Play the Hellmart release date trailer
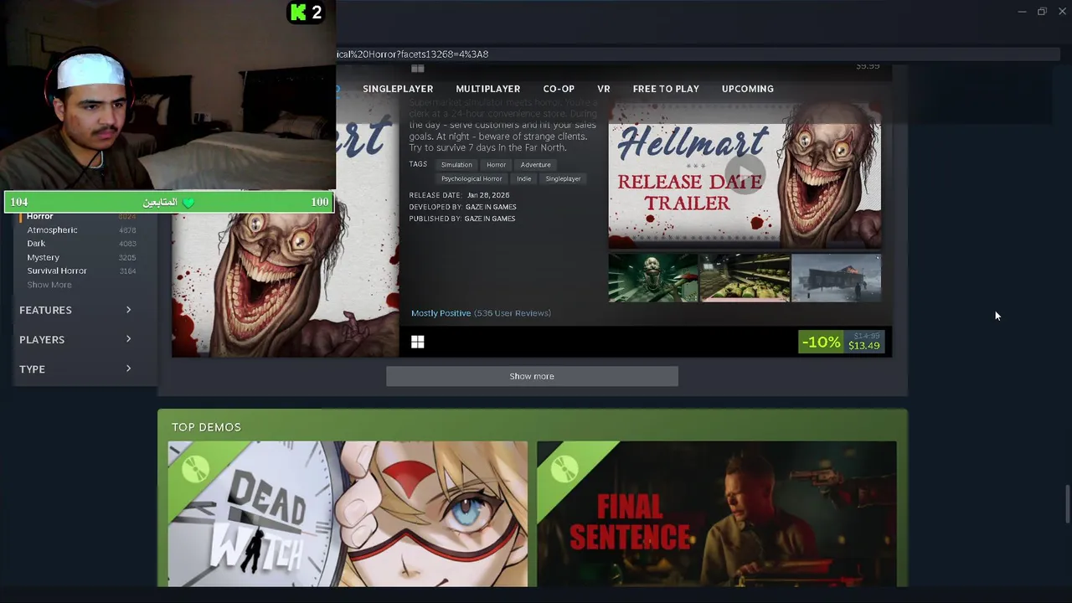The height and width of the screenshot is (603, 1072). point(745,176)
